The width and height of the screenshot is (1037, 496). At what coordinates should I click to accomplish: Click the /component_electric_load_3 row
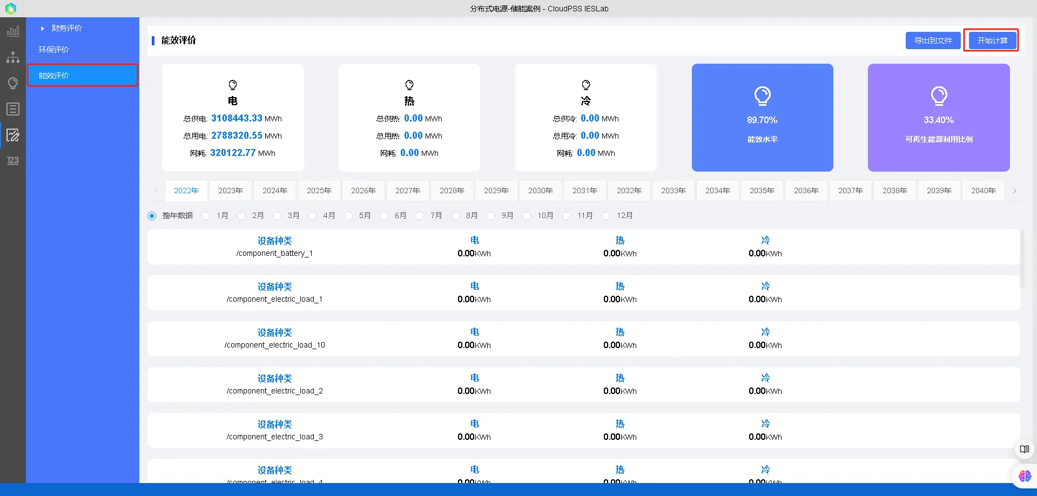point(584,430)
